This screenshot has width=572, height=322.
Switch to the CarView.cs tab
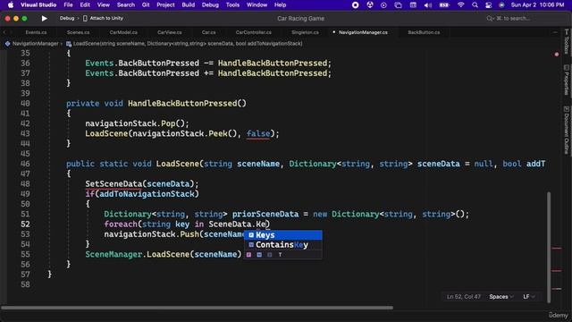coord(170,32)
